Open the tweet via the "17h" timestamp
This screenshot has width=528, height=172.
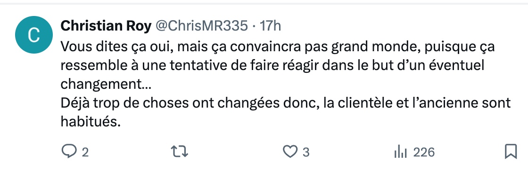271,26
